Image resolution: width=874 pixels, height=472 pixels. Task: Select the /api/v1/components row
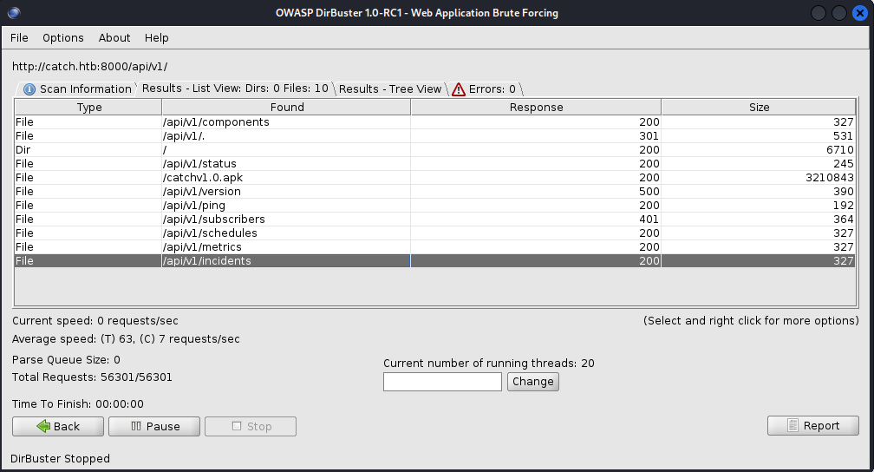(434, 122)
